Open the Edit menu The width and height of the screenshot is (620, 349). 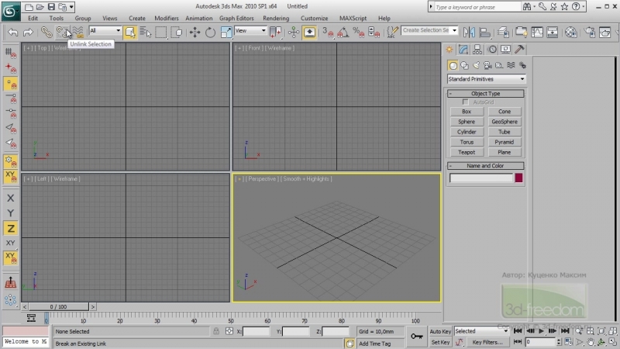(x=33, y=18)
